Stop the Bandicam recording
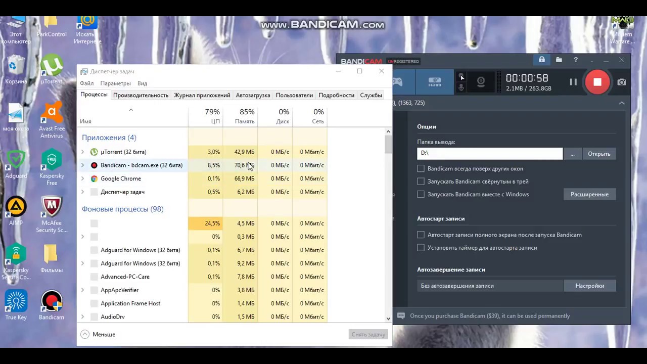The width and height of the screenshot is (647, 364). coord(597,82)
